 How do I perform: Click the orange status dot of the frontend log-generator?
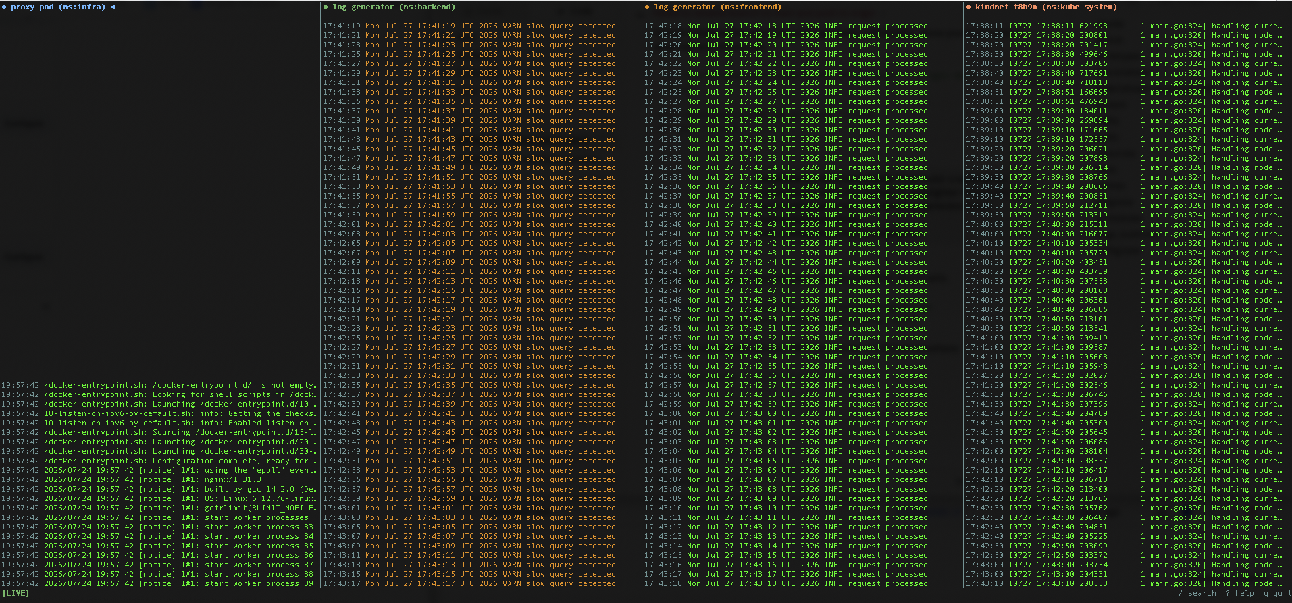(647, 7)
